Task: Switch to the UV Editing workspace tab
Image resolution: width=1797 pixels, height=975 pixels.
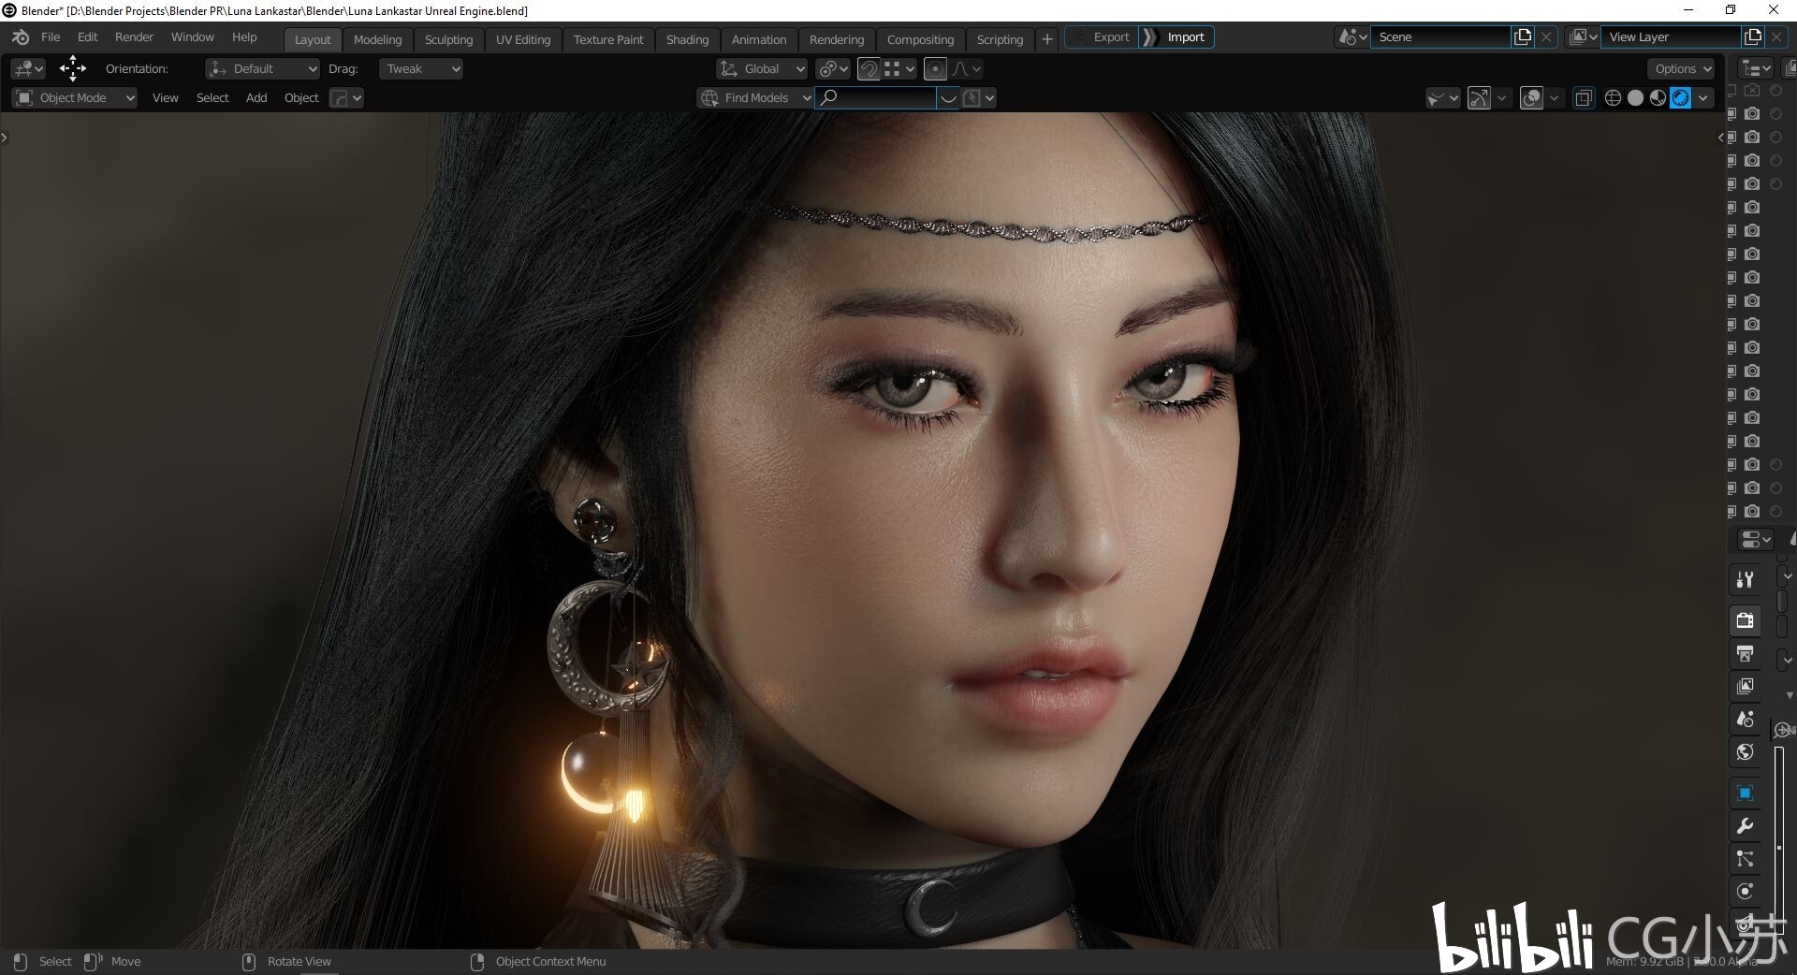Action: pyautogui.click(x=523, y=39)
